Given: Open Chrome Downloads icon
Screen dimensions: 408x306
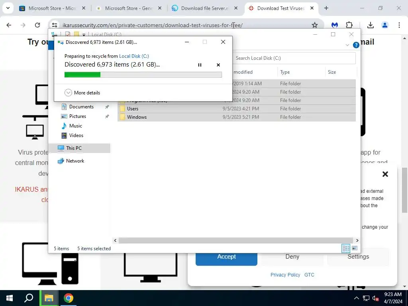Looking at the screenshot, I should coord(371,25).
